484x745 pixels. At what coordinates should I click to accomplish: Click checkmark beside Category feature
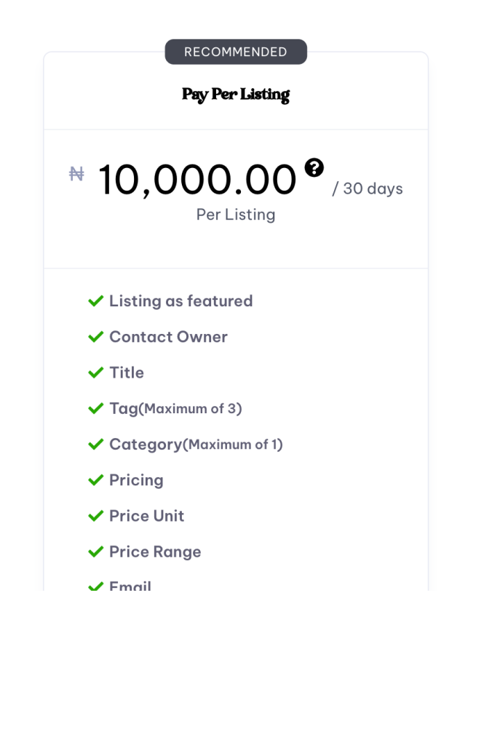tap(95, 444)
